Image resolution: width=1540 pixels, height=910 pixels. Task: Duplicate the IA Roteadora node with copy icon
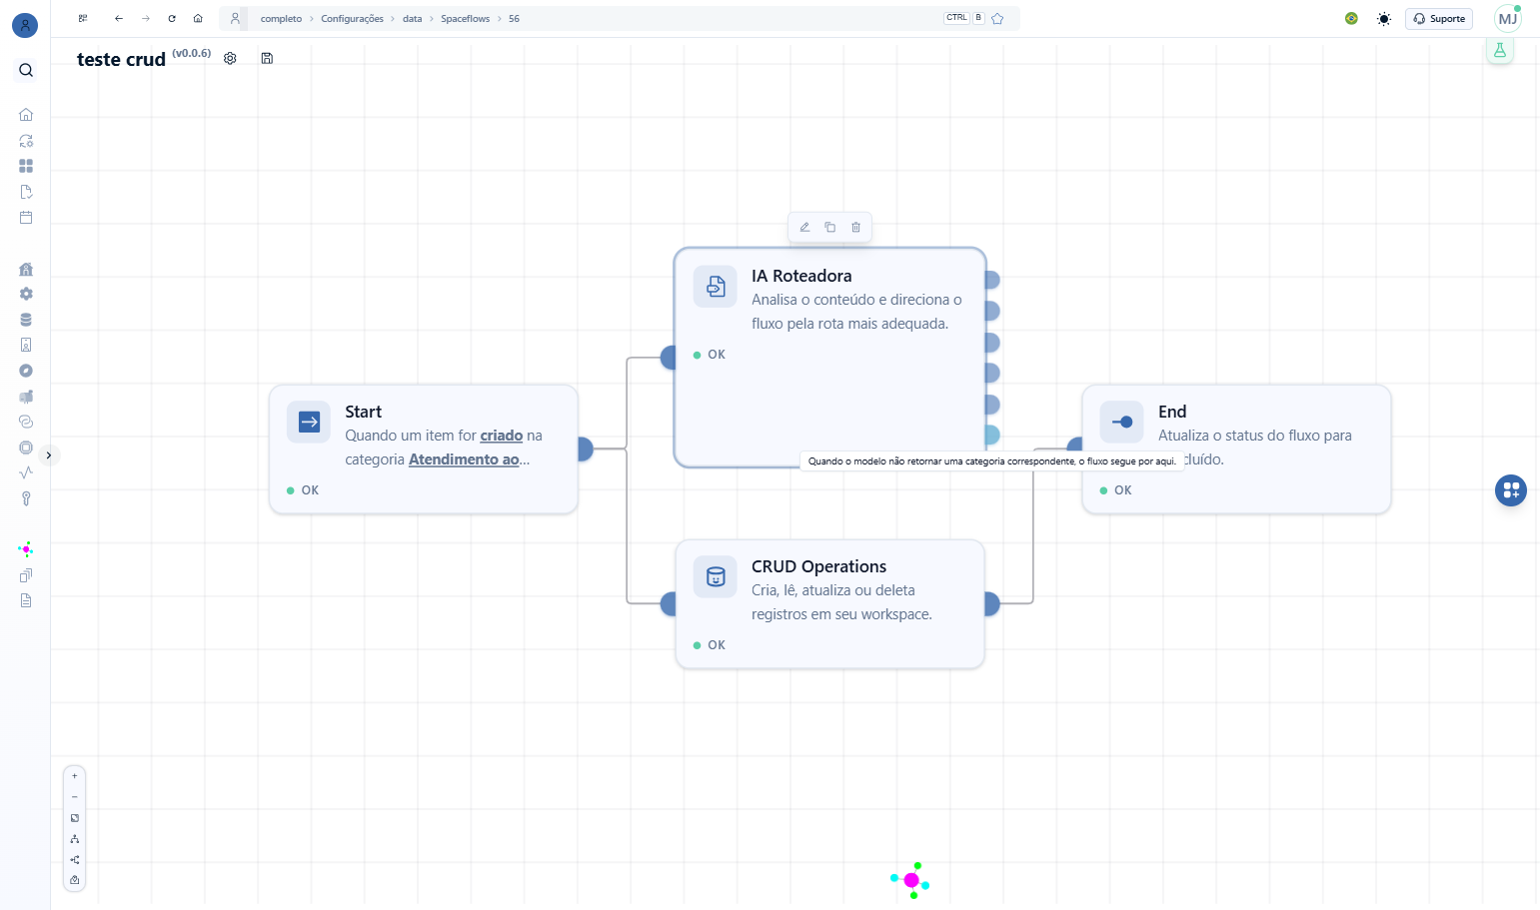pyautogui.click(x=829, y=227)
